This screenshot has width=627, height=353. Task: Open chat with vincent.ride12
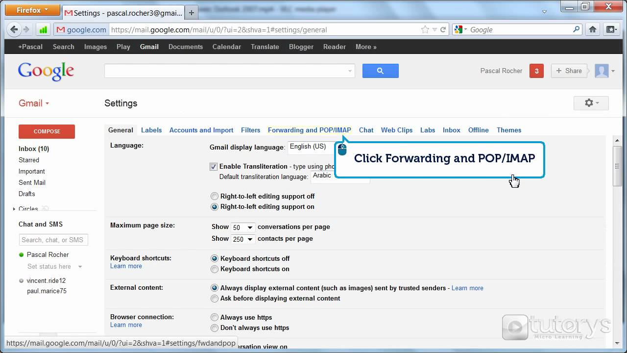[x=46, y=280]
